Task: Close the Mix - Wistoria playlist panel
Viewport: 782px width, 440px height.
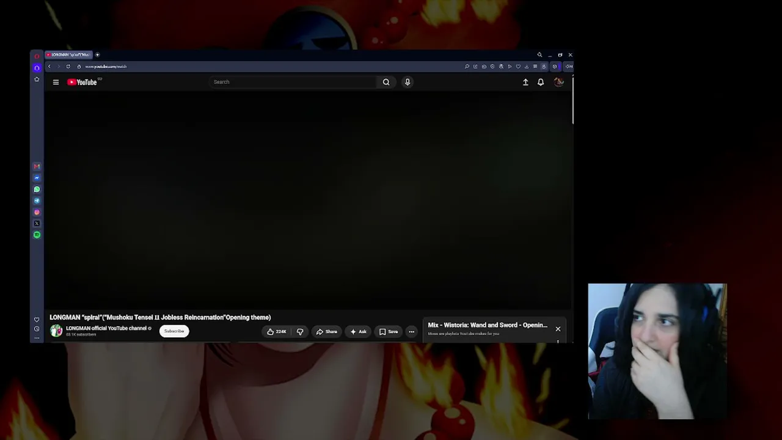Action: [x=558, y=329]
